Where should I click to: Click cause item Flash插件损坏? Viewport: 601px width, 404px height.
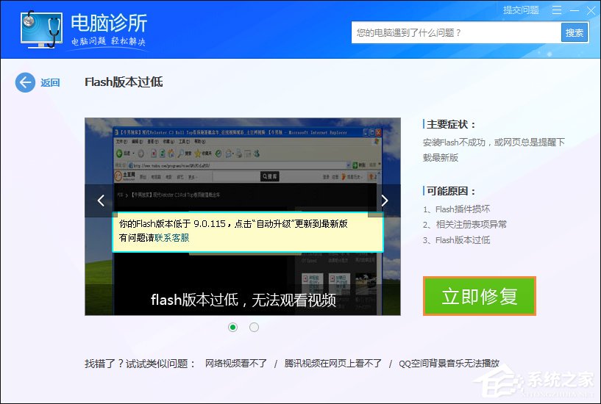[457, 209]
